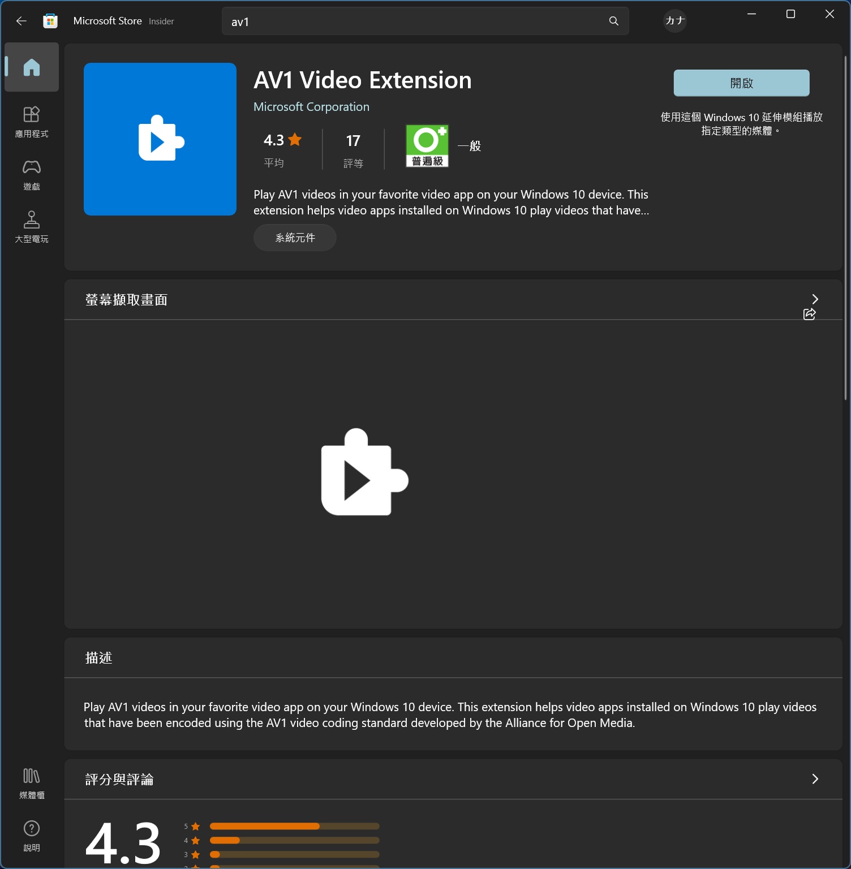
Task: Click the screenshot preview image
Action: click(x=365, y=472)
